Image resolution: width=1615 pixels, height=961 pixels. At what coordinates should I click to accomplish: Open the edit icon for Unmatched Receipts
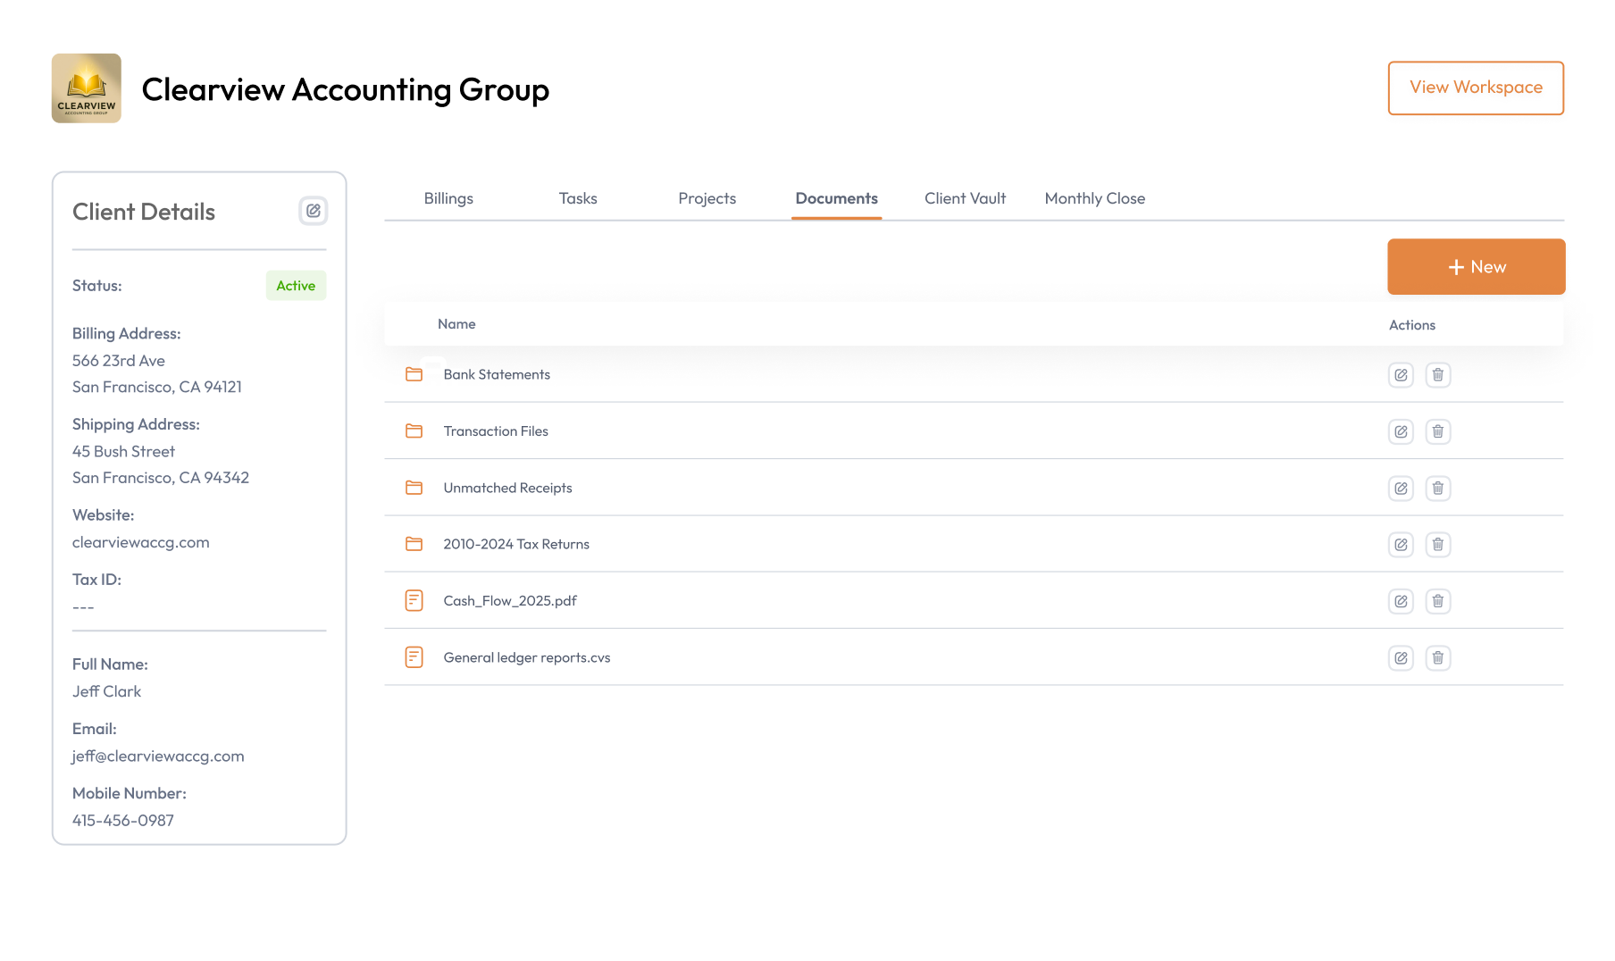[1401, 488]
